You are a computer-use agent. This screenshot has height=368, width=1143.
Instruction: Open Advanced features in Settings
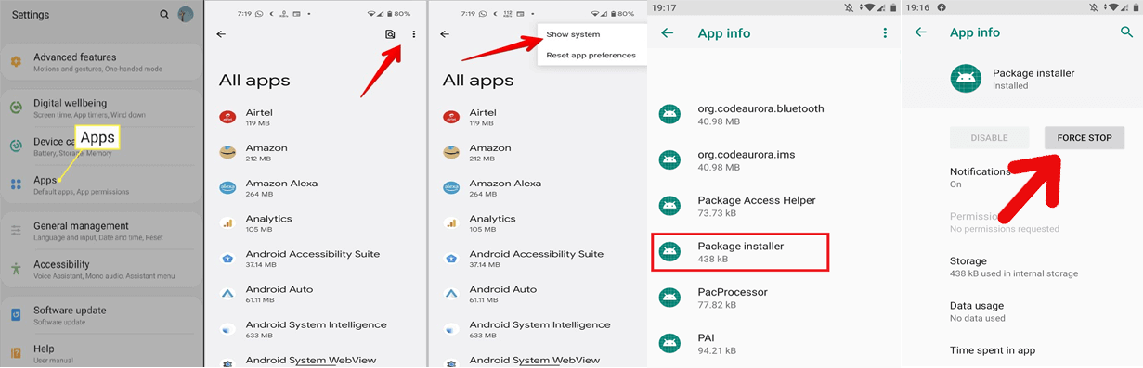100,62
